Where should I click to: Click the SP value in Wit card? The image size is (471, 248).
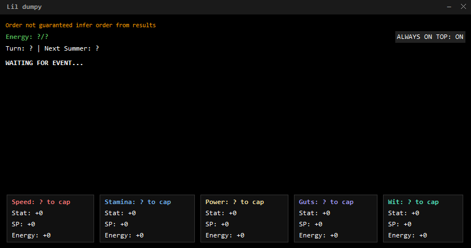click(400, 224)
